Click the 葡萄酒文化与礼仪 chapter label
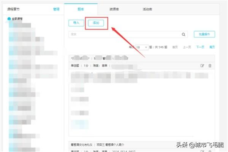 pos(82,144)
